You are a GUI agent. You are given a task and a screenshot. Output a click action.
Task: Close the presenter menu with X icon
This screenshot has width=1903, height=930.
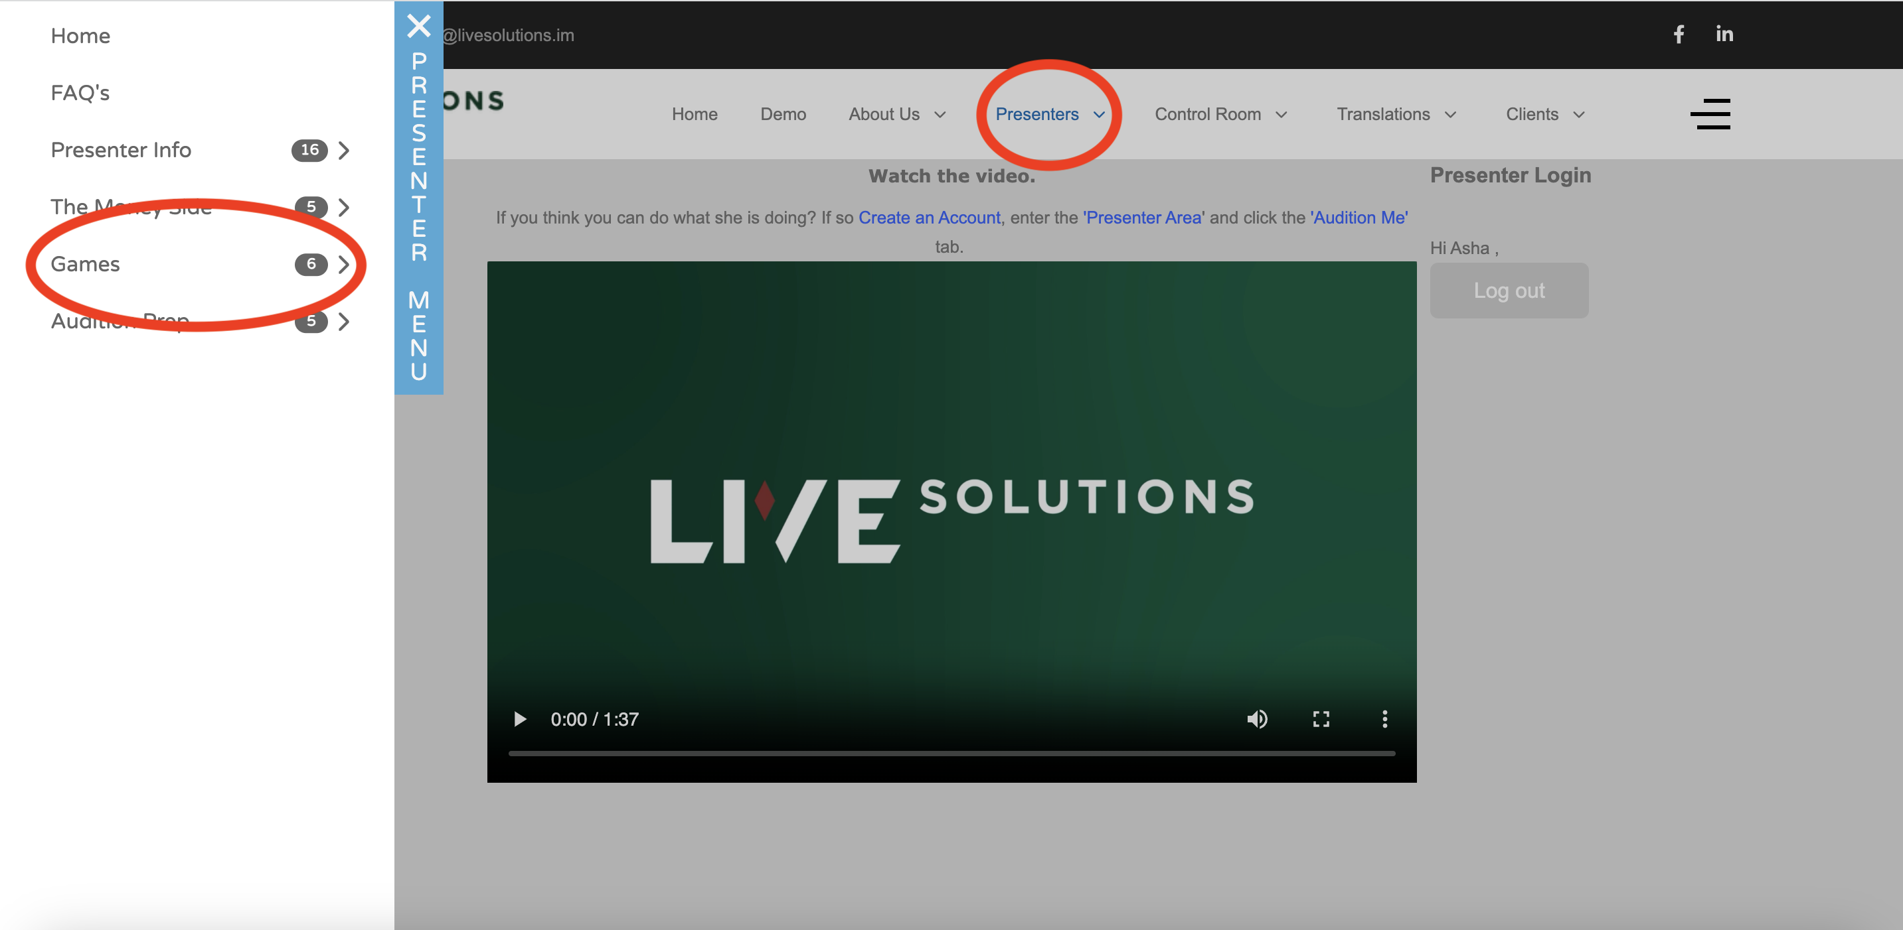pyautogui.click(x=419, y=27)
